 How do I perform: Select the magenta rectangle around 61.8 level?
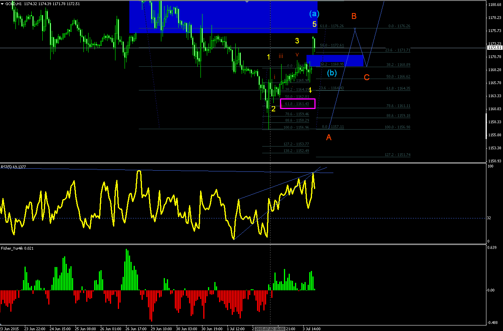(x=298, y=103)
